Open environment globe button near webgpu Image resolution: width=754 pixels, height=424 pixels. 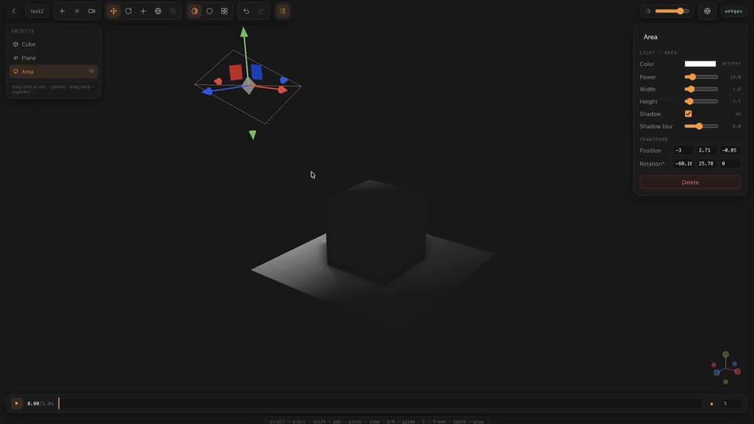pyautogui.click(x=708, y=11)
